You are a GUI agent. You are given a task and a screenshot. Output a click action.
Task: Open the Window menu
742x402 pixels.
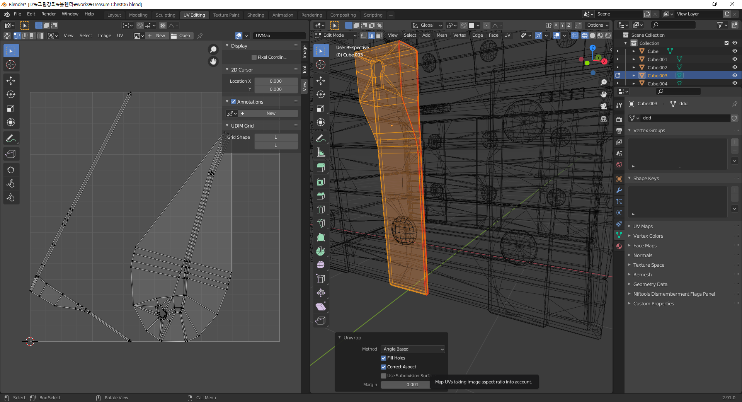coord(70,14)
